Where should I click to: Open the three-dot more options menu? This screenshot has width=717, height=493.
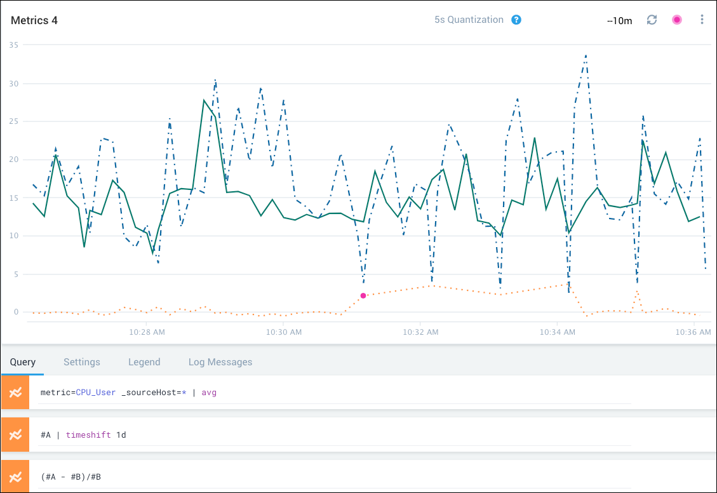click(702, 20)
